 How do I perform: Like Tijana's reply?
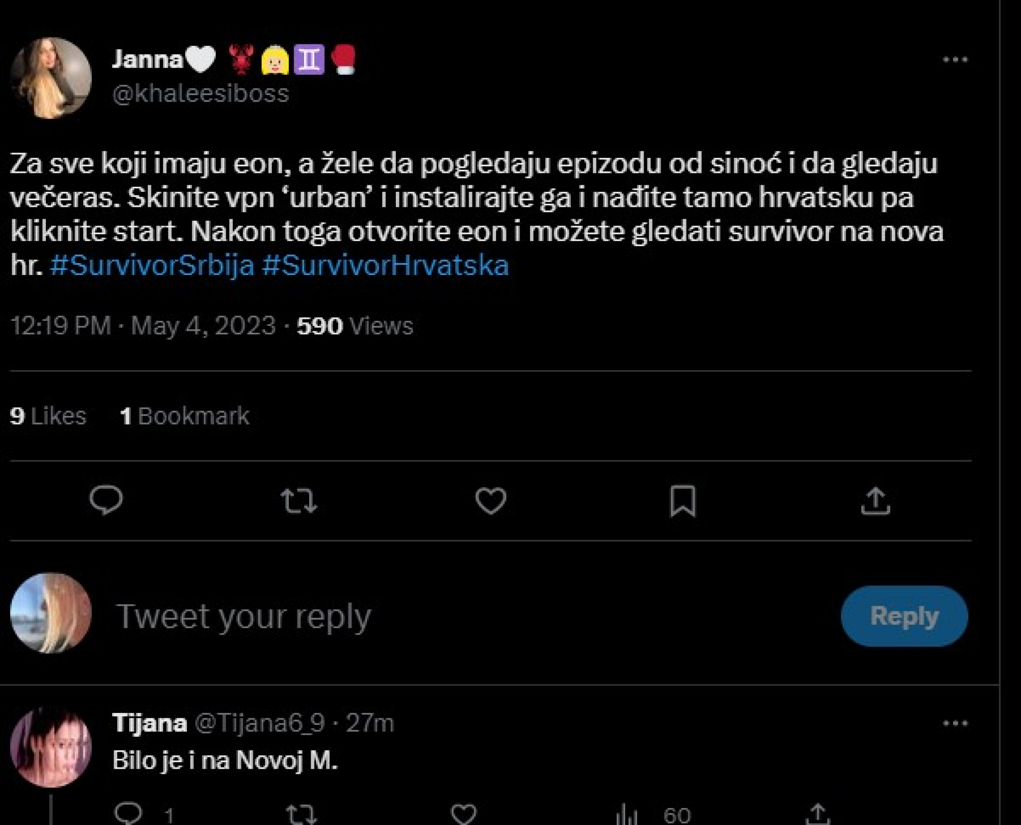tap(464, 814)
